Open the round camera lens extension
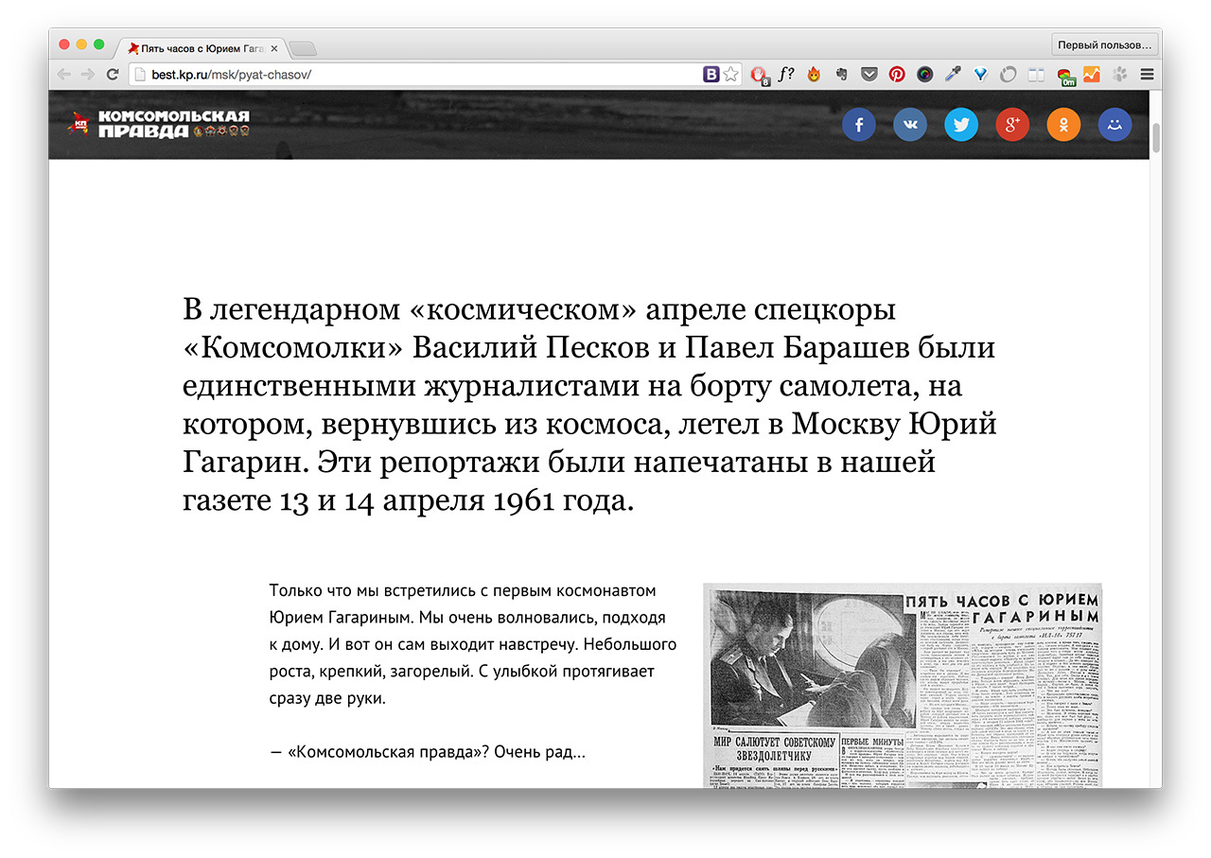 click(x=924, y=74)
